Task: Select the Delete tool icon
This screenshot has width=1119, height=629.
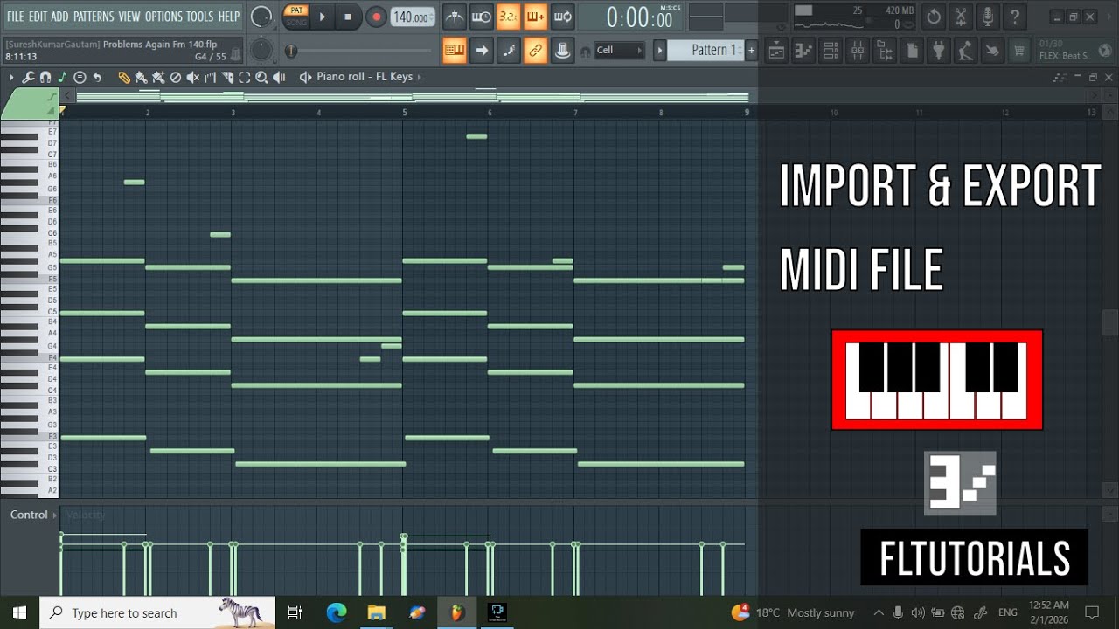Action: coord(175,77)
